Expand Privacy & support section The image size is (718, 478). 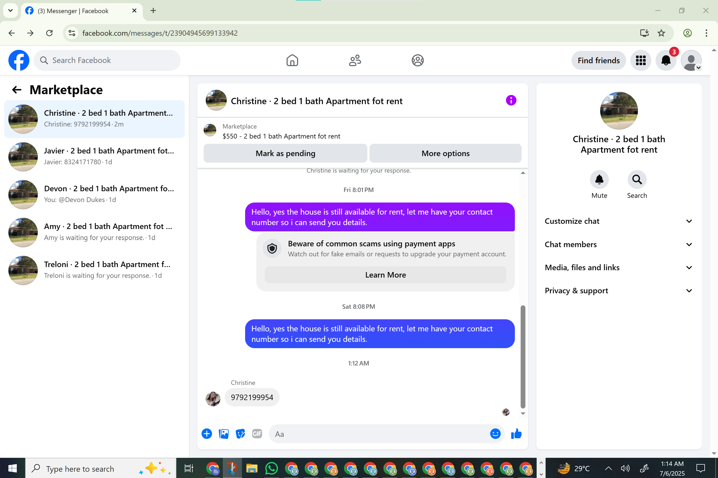click(618, 291)
